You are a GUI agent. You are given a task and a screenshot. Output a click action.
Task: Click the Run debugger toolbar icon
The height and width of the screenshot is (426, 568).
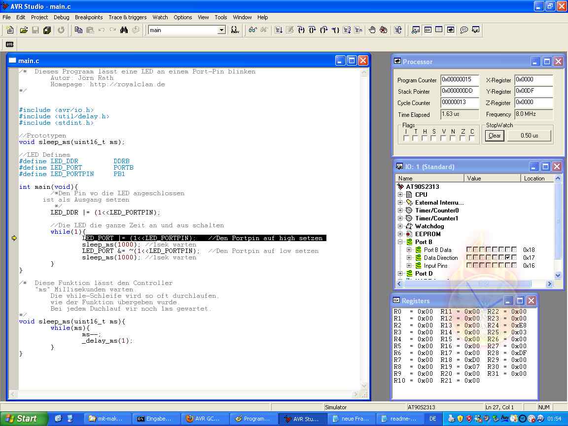(279, 30)
